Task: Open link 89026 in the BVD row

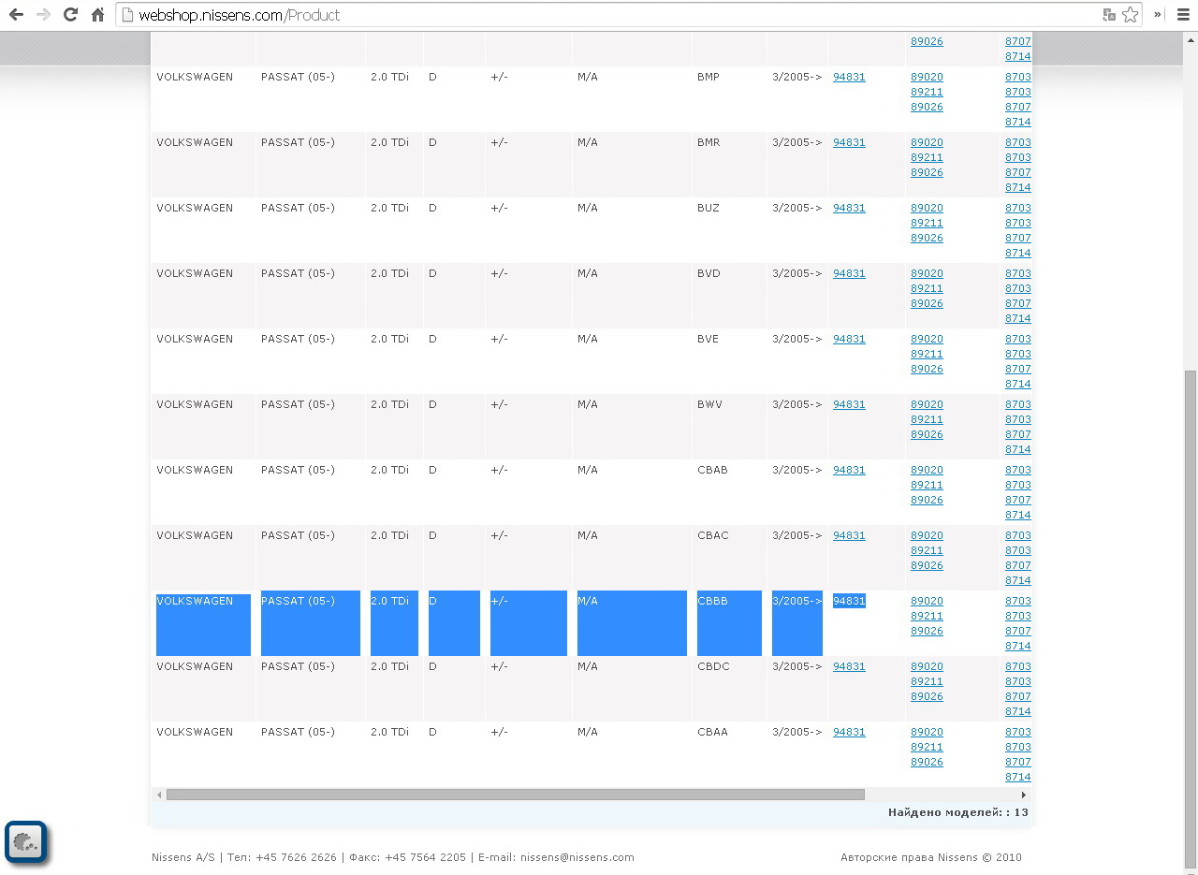Action: coord(927,303)
